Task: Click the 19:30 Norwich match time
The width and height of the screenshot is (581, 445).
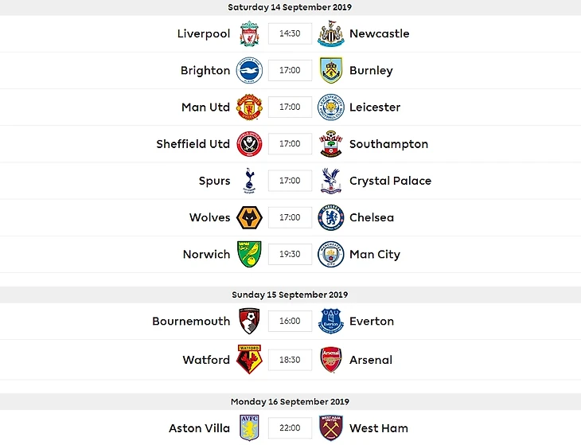Action: click(x=290, y=254)
